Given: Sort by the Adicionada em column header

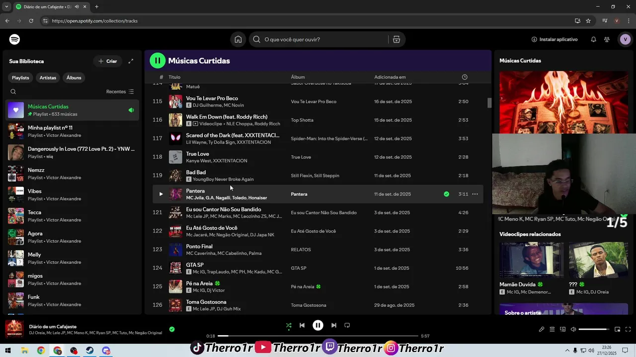Looking at the screenshot, I should [x=390, y=77].
